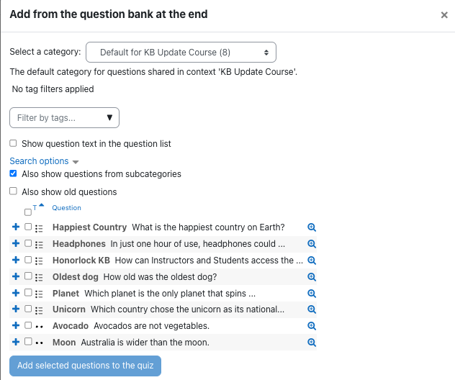Expand the Filter by tags dropdown arrow
Screen dimensions: 455x380
point(109,117)
